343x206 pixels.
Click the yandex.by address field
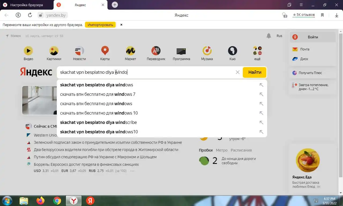pyautogui.click(x=56, y=15)
